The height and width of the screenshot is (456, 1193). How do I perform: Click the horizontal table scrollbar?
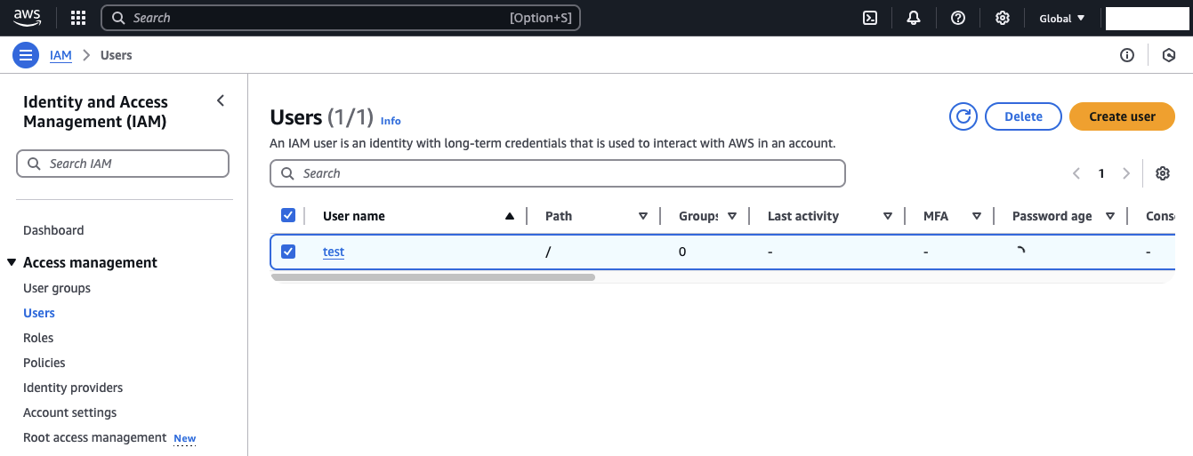click(x=433, y=277)
